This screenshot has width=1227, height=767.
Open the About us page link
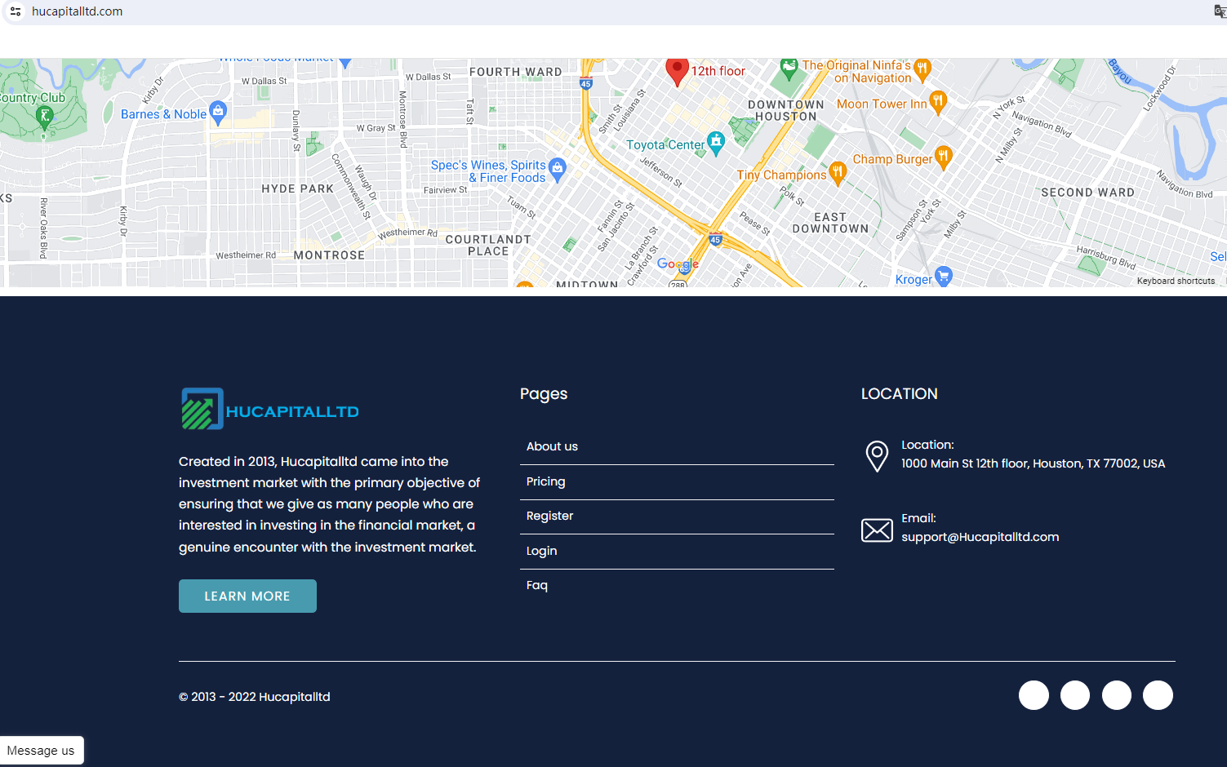click(552, 446)
